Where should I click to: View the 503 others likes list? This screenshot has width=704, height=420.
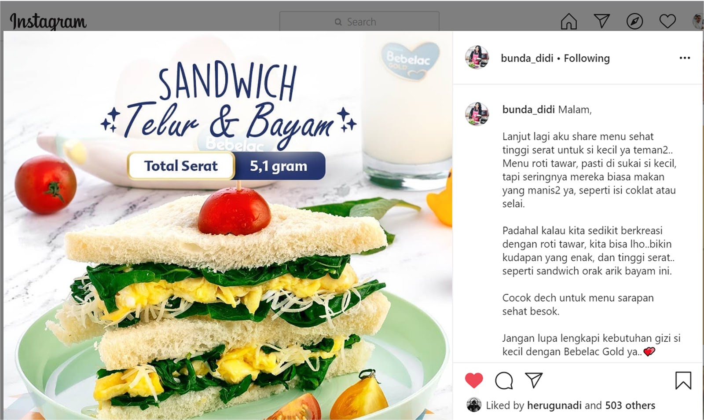click(630, 405)
